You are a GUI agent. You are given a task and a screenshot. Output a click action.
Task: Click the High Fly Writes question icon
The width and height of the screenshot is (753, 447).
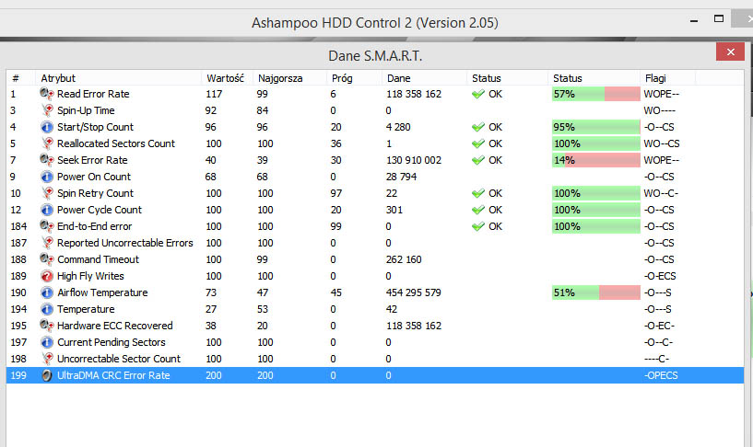pos(47,276)
